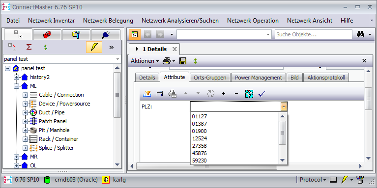The height and width of the screenshot is (188, 377).
Task: Switch to the Bild tab
Action: 294,78
